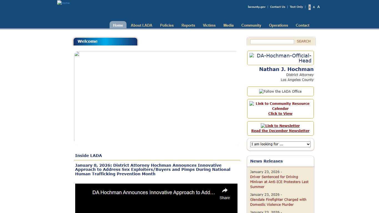
Task: Select the medium font size "A" option
Action: [314, 7]
